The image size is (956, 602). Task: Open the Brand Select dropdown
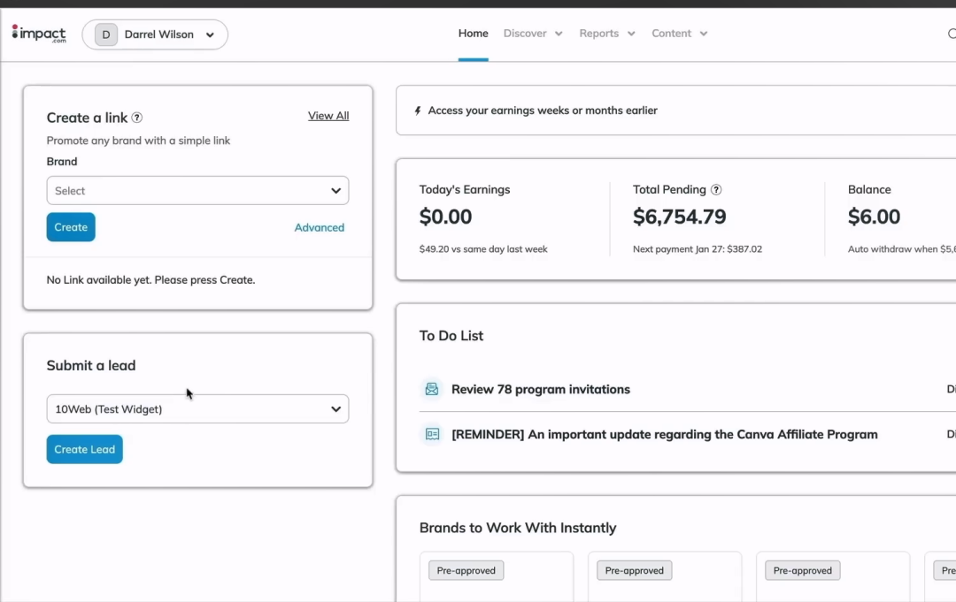click(197, 191)
